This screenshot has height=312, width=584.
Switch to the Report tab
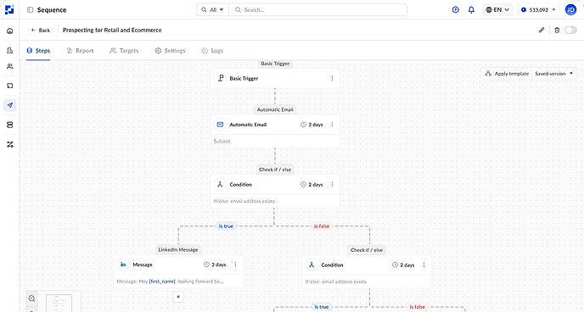80,51
